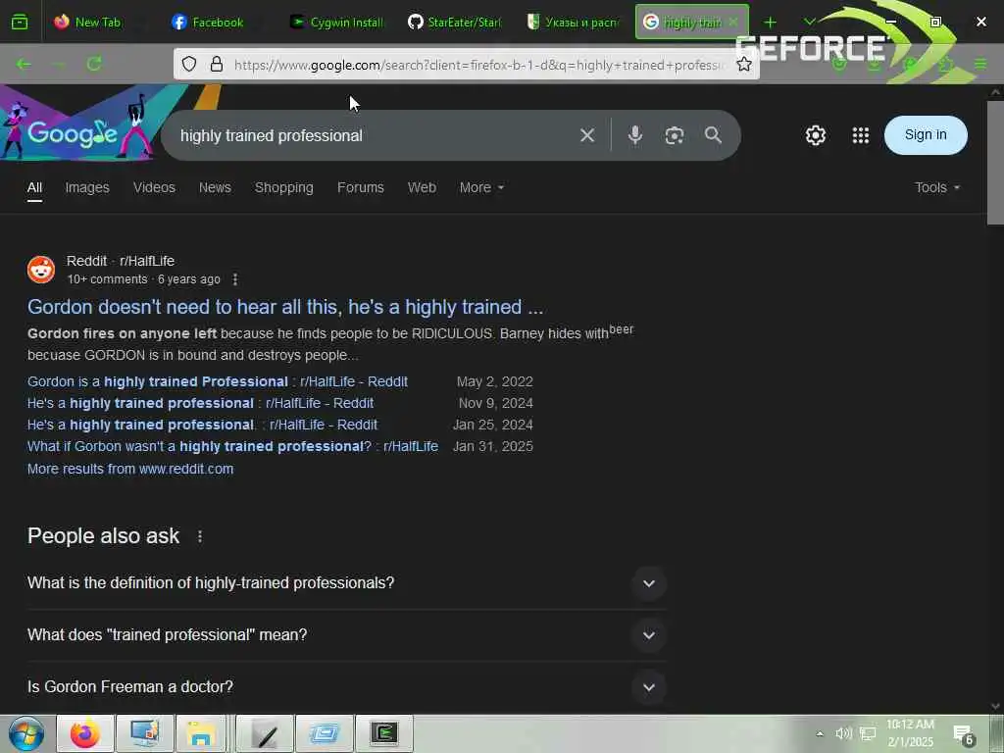Open the tracking protection shield icon
This screenshot has width=1004, height=753.
click(189, 64)
